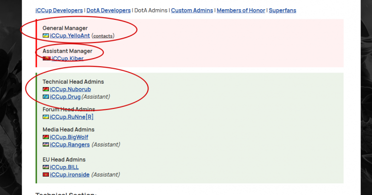Open iCCup.YelloAnt profile link
The width and height of the screenshot is (372, 195).
[70, 35]
